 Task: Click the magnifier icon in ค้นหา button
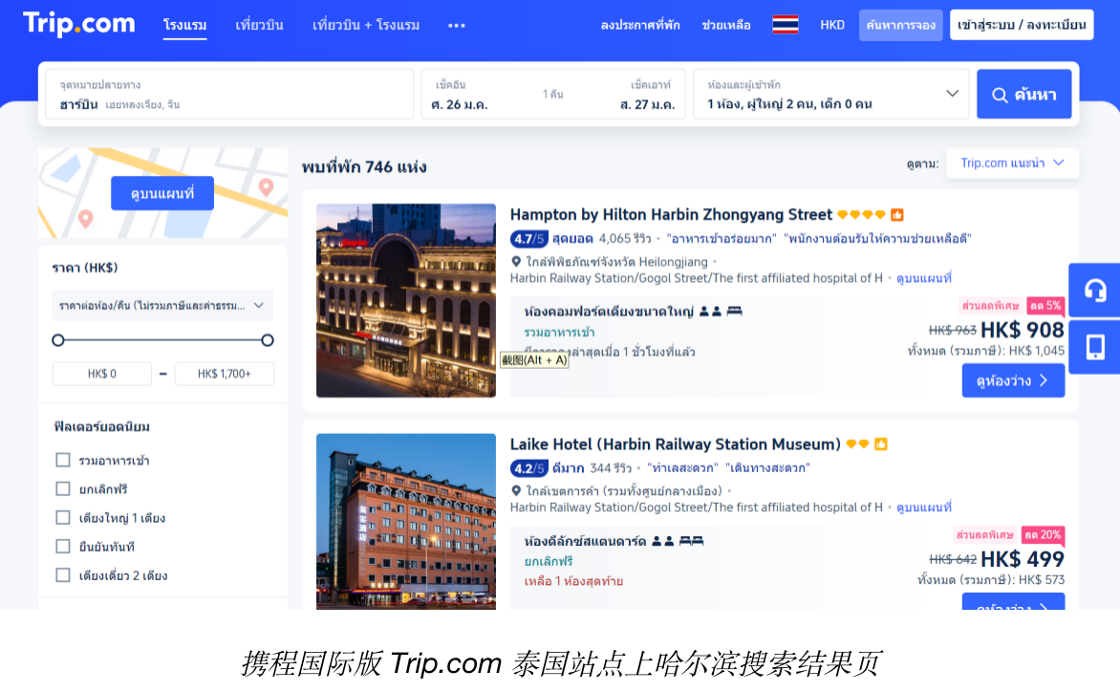point(1000,95)
